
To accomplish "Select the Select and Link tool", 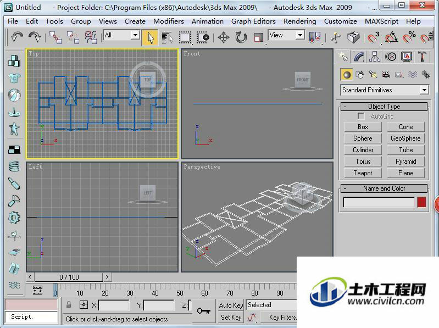I will pyautogui.click(x=55, y=37).
